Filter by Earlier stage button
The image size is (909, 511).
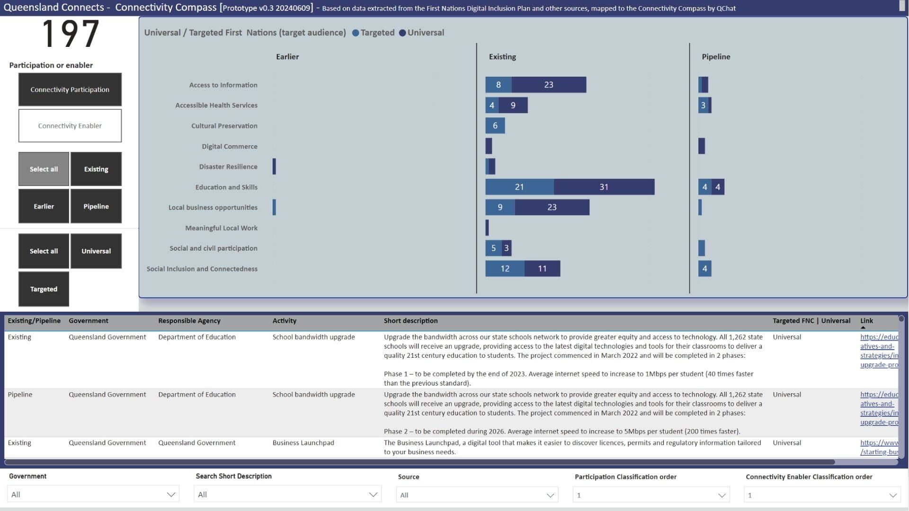coord(44,206)
